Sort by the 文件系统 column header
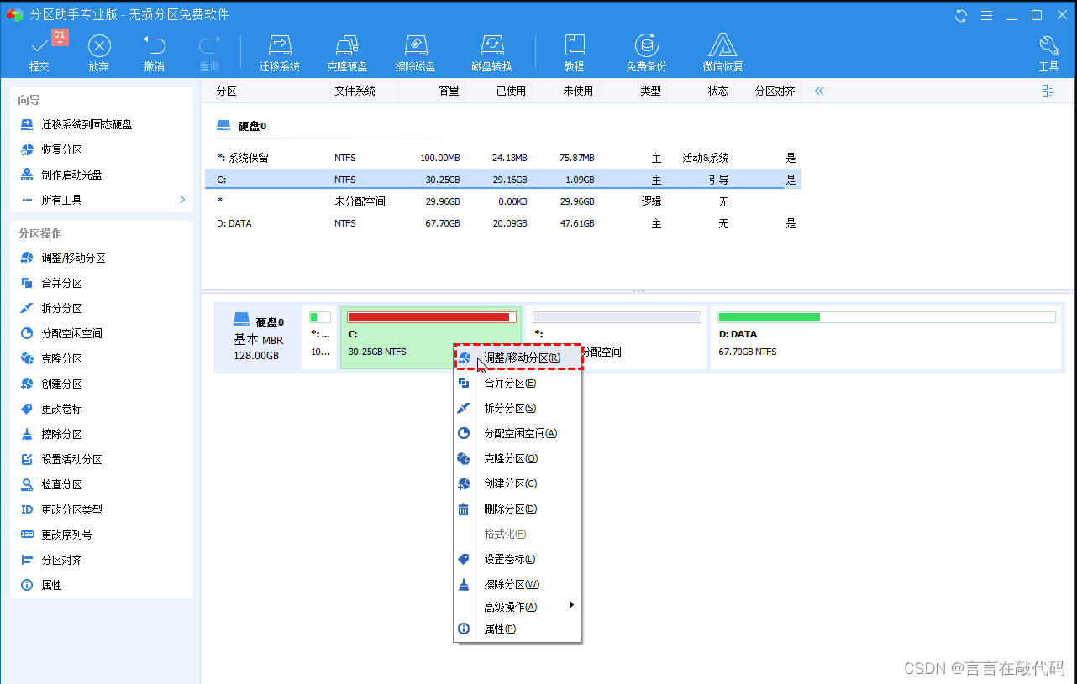Screen dimensions: 1077x684 point(355,91)
